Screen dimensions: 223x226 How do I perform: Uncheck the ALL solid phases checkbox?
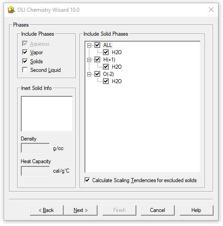pos(98,45)
